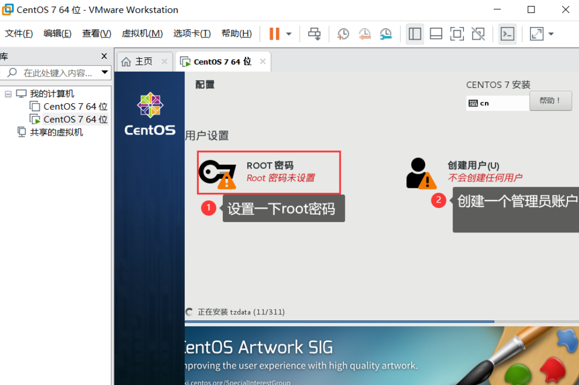Open the snapshot manager

[386, 34]
